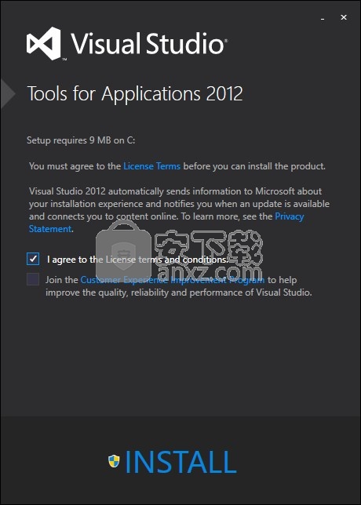Click 'Setup requires 9 MB on C:' text
This screenshot has width=361, height=505.
81,140
